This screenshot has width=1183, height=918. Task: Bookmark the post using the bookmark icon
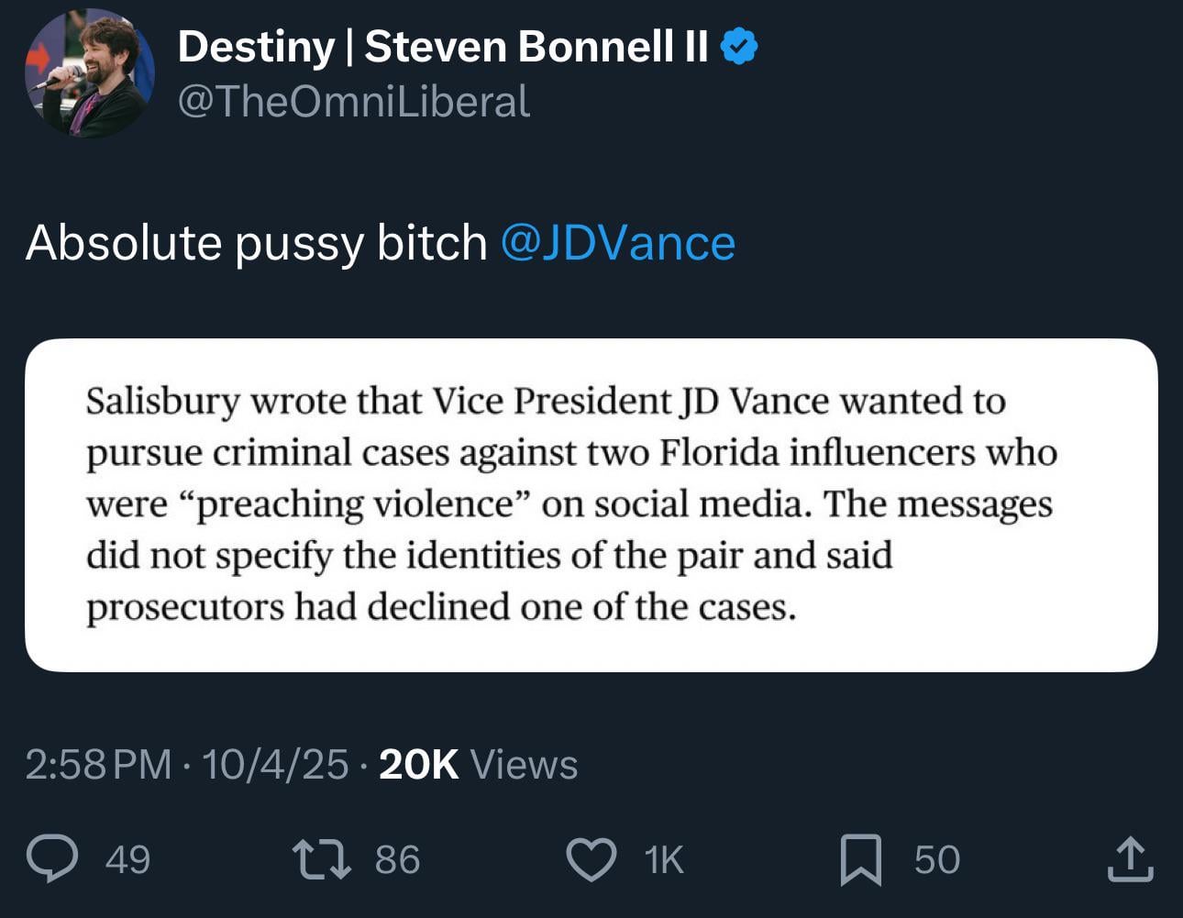[861, 859]
